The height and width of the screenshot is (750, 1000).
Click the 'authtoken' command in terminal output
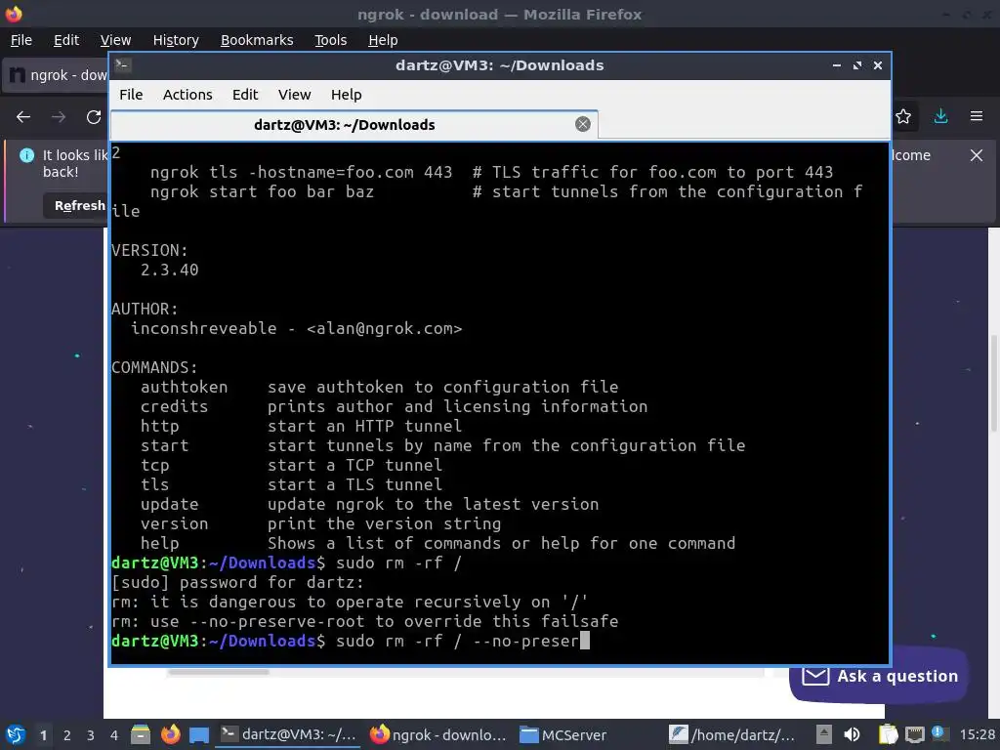pyautogui.click(x=184, y=387)
